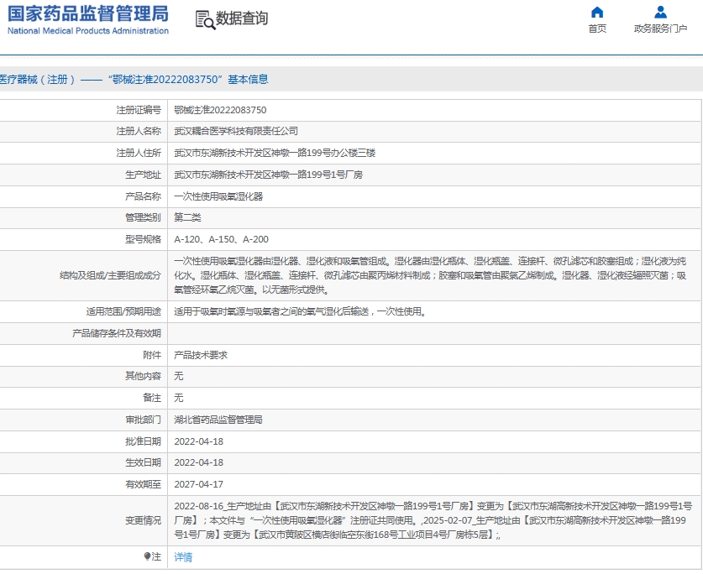
Task: Click the 变更情况 row label
Action: pyautogui.click(x=143, y=520)
